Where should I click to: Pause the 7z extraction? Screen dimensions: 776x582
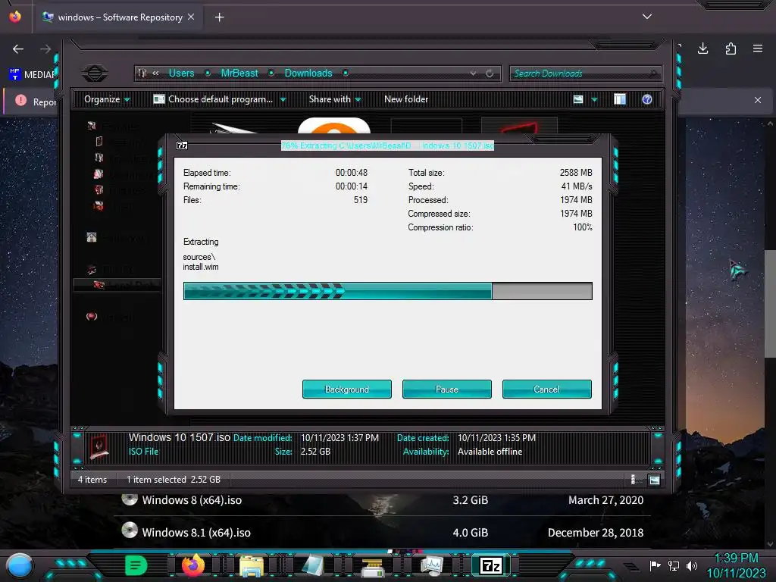coord(447,389)
